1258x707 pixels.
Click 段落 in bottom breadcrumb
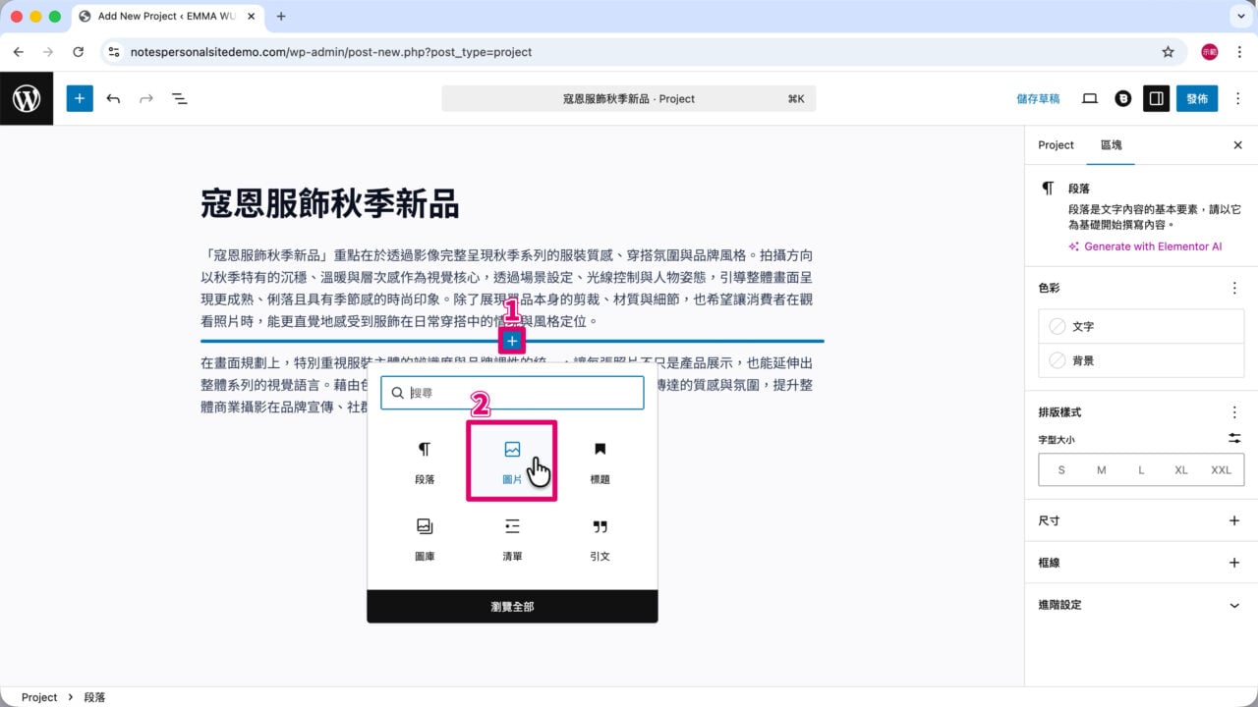[94, 697]
